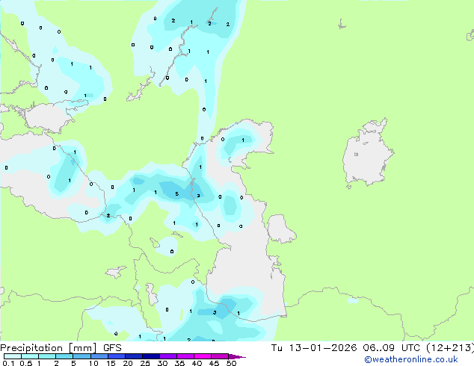
Task: Click the date 'Tu 13-01-2026' text
Action: 314,348
